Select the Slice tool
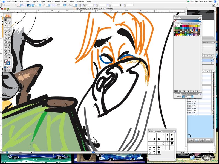The height and width of the screenshot is (164, 219). [5, 54]
